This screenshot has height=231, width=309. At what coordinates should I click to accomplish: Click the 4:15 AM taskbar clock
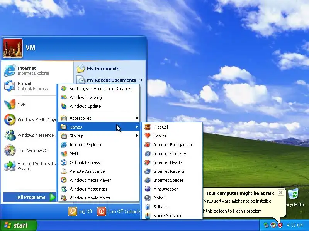coord(295,225)
